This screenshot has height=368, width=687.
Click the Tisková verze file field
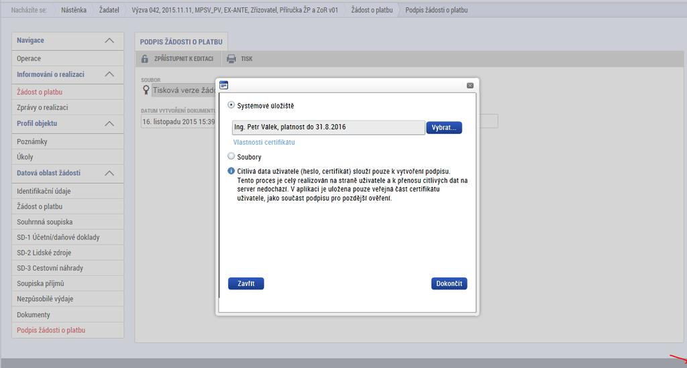pos(184,90)
